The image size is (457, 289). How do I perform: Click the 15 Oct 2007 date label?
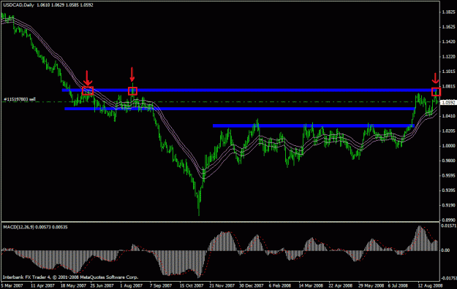[x=191, y=285]
